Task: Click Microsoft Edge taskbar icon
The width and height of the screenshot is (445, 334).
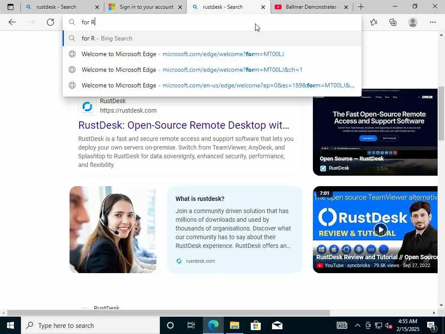Action: click(213, 325)
